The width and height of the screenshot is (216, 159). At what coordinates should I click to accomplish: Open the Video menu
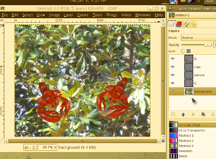pyautogui.click(x=126, y=15)
